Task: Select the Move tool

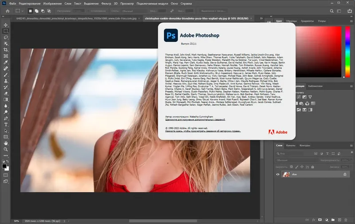Action: 6,25
